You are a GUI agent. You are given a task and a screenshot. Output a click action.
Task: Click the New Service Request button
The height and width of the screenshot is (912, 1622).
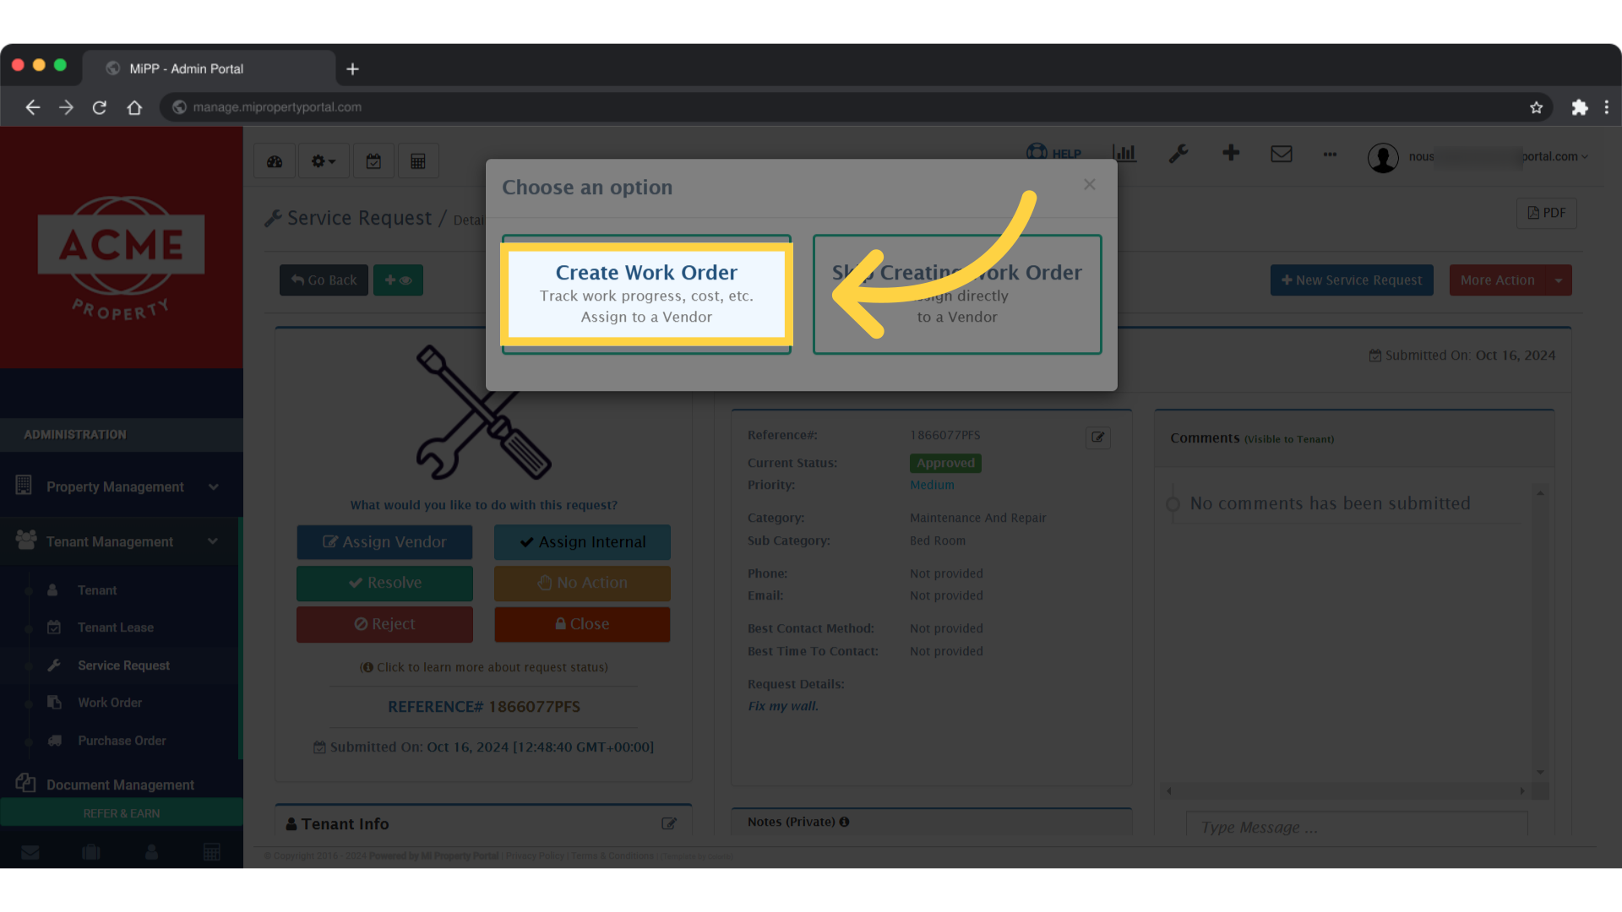[1352, 280]
